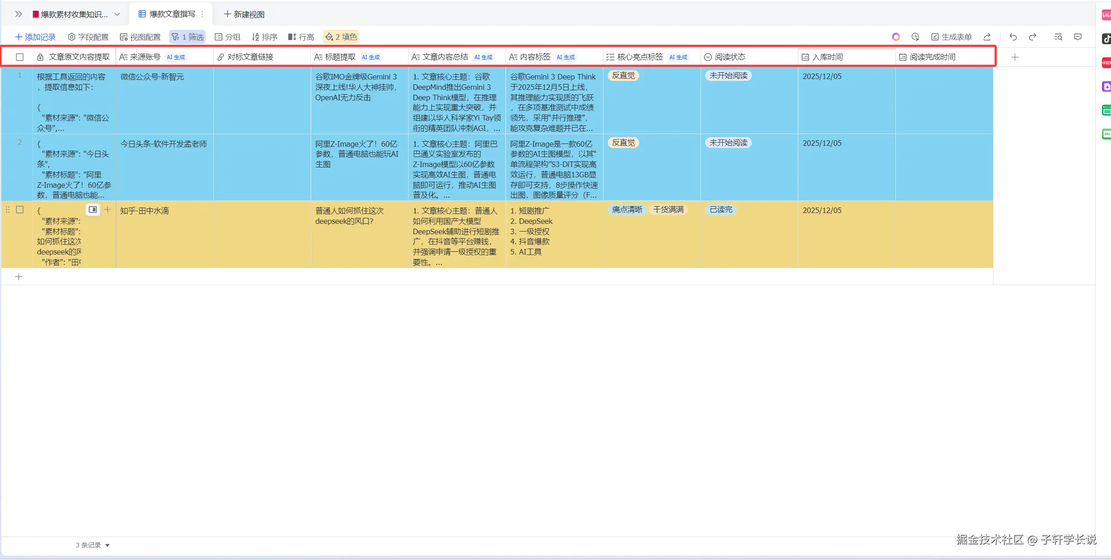Check the third row's checkbox

[x=20, y=210]
